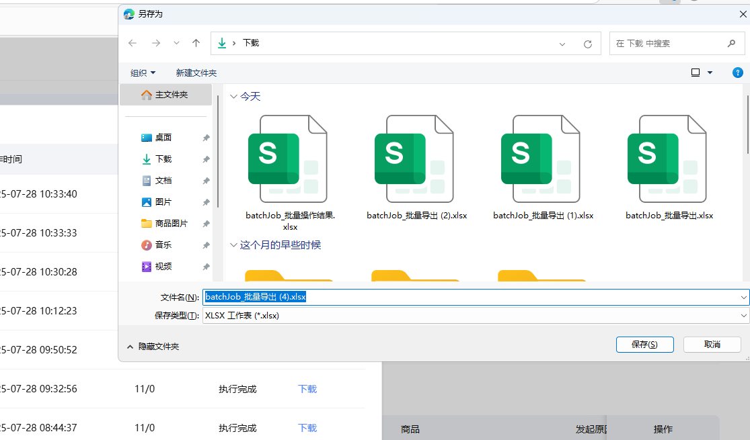Click the 取消 button
The width and height of the screenshot is (750, 440).
click(x=712, y=345)
